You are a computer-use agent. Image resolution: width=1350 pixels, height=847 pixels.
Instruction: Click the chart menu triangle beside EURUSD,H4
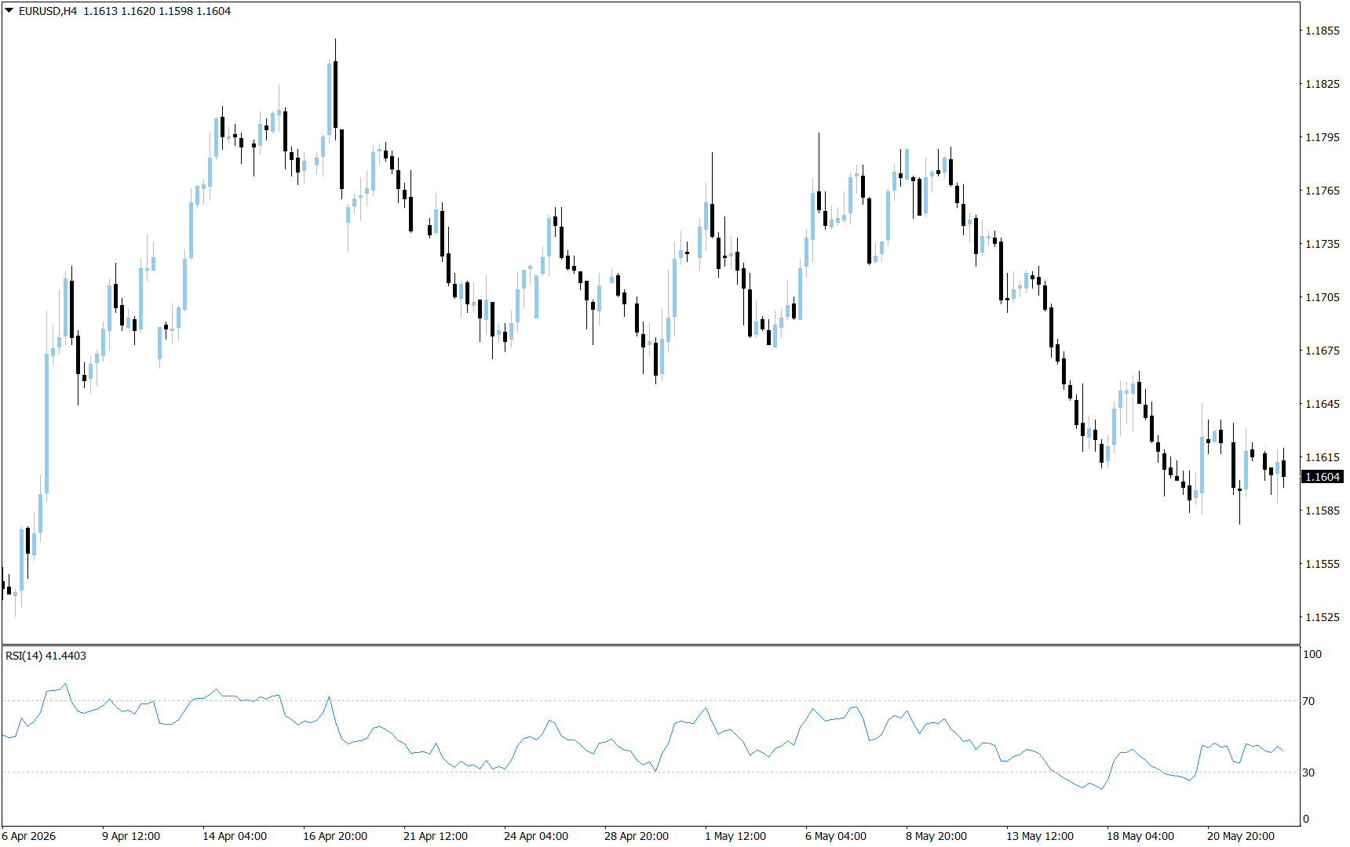[x=9, y=11]
